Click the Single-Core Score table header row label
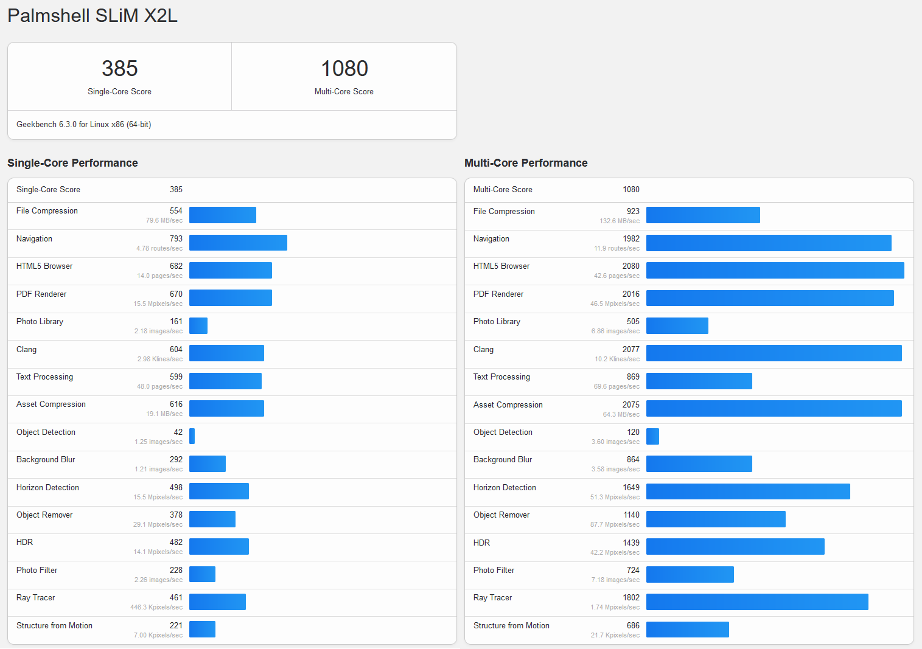The width and height of the screenshot is (922, 649). point(48,189)
